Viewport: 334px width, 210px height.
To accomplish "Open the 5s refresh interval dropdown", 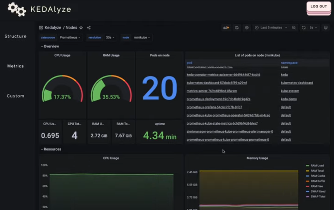I will [x=313, y=28].
